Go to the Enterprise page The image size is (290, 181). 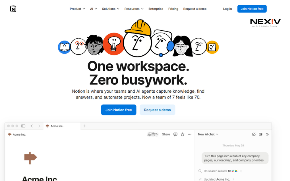click(156, 9)
